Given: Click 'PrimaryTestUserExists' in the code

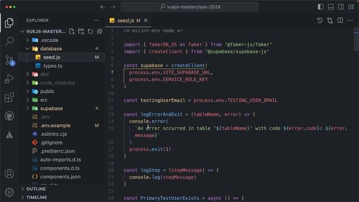Looking at the screenshot, I should 169,198.
